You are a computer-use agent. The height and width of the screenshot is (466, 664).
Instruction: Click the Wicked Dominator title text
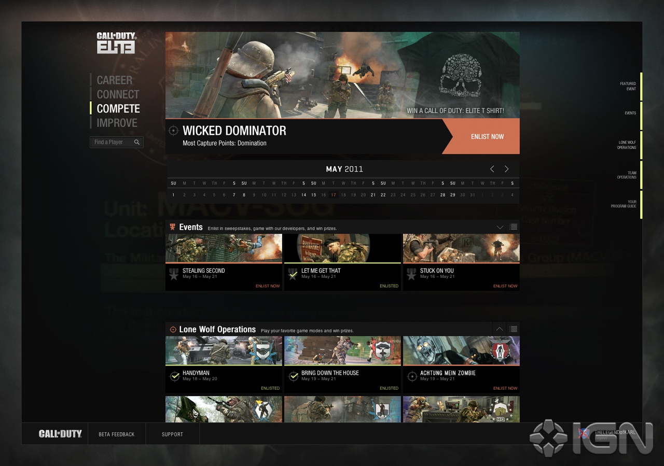tap(234, 131)
